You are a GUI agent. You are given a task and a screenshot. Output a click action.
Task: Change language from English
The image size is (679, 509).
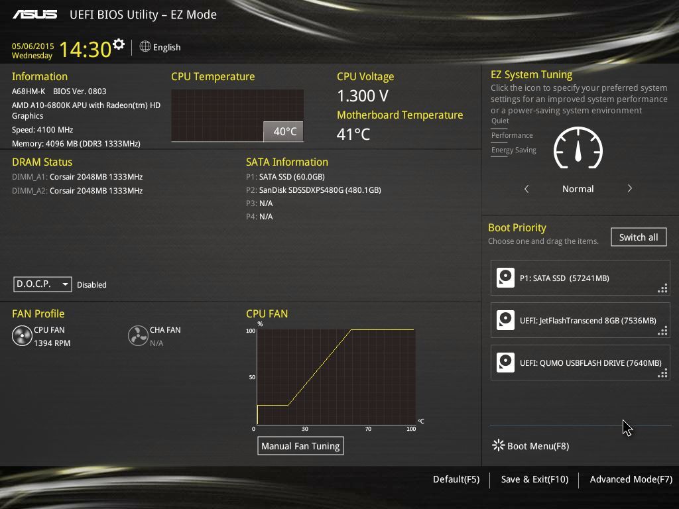coord(166,47)
